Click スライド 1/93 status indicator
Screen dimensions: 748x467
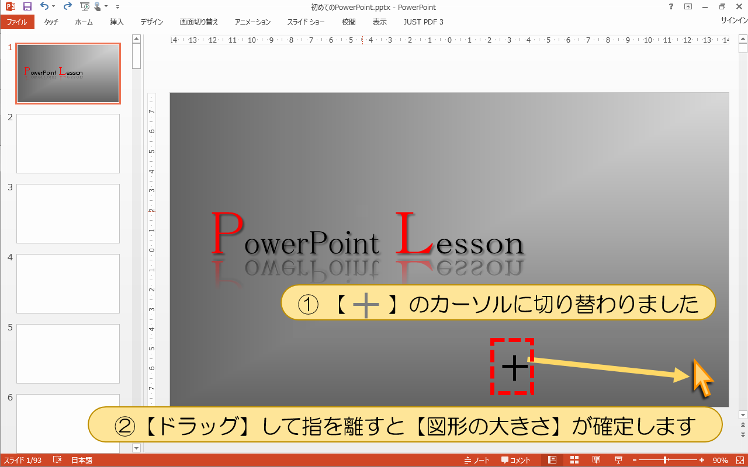coord(22,461)
